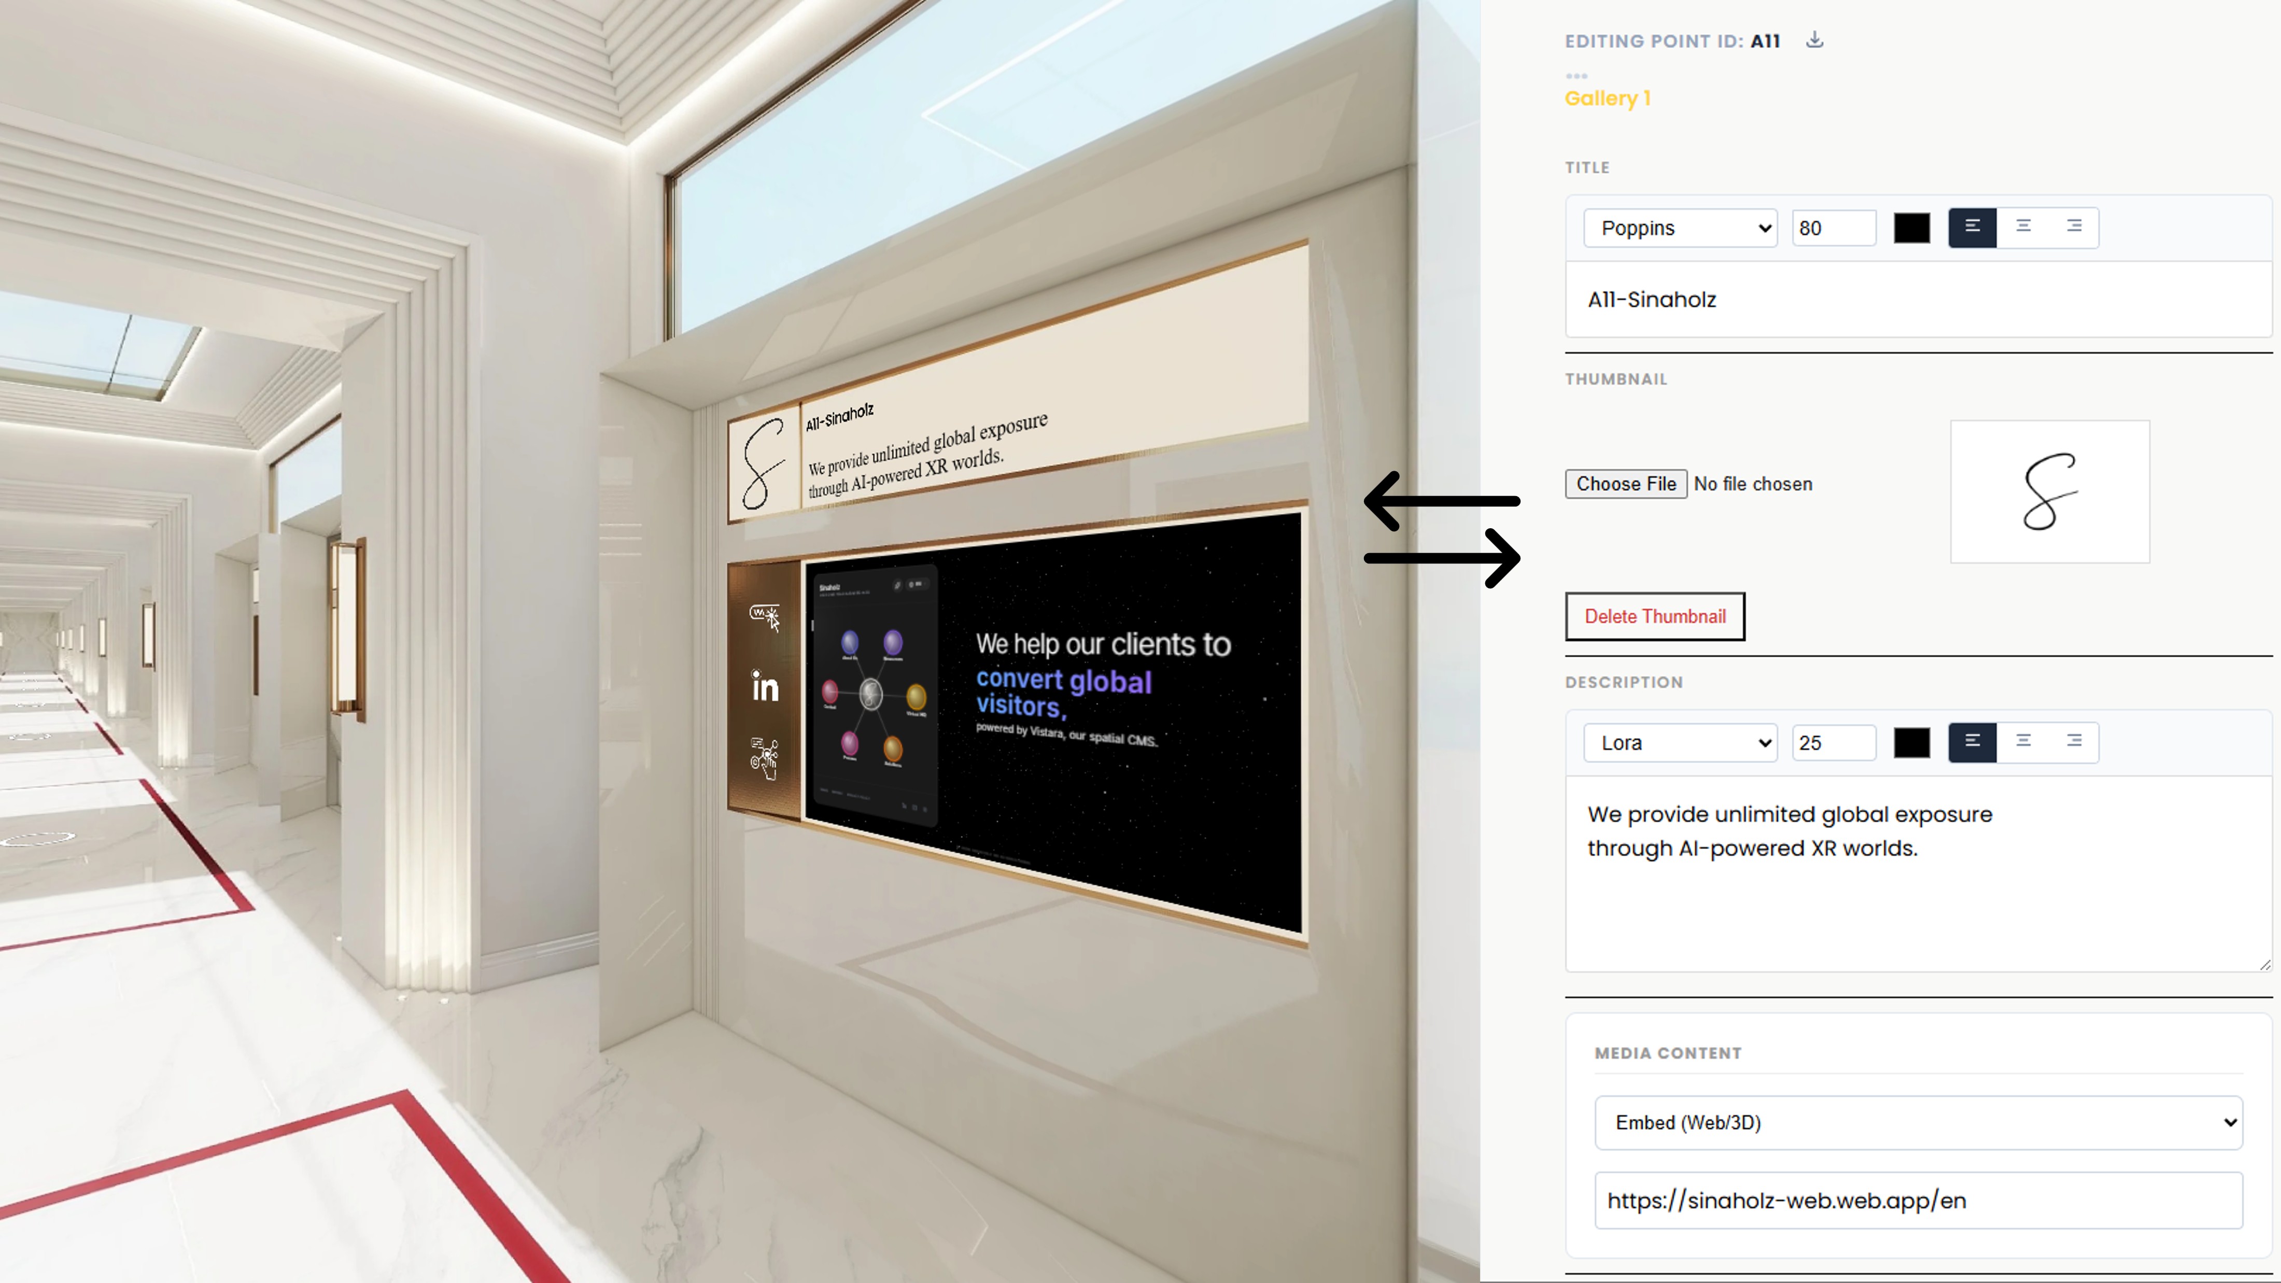Image resolution: width=2281 pixels, height=1283 pixels.
Task: Click the signature thumbnail preview image
Action: 2049,491
